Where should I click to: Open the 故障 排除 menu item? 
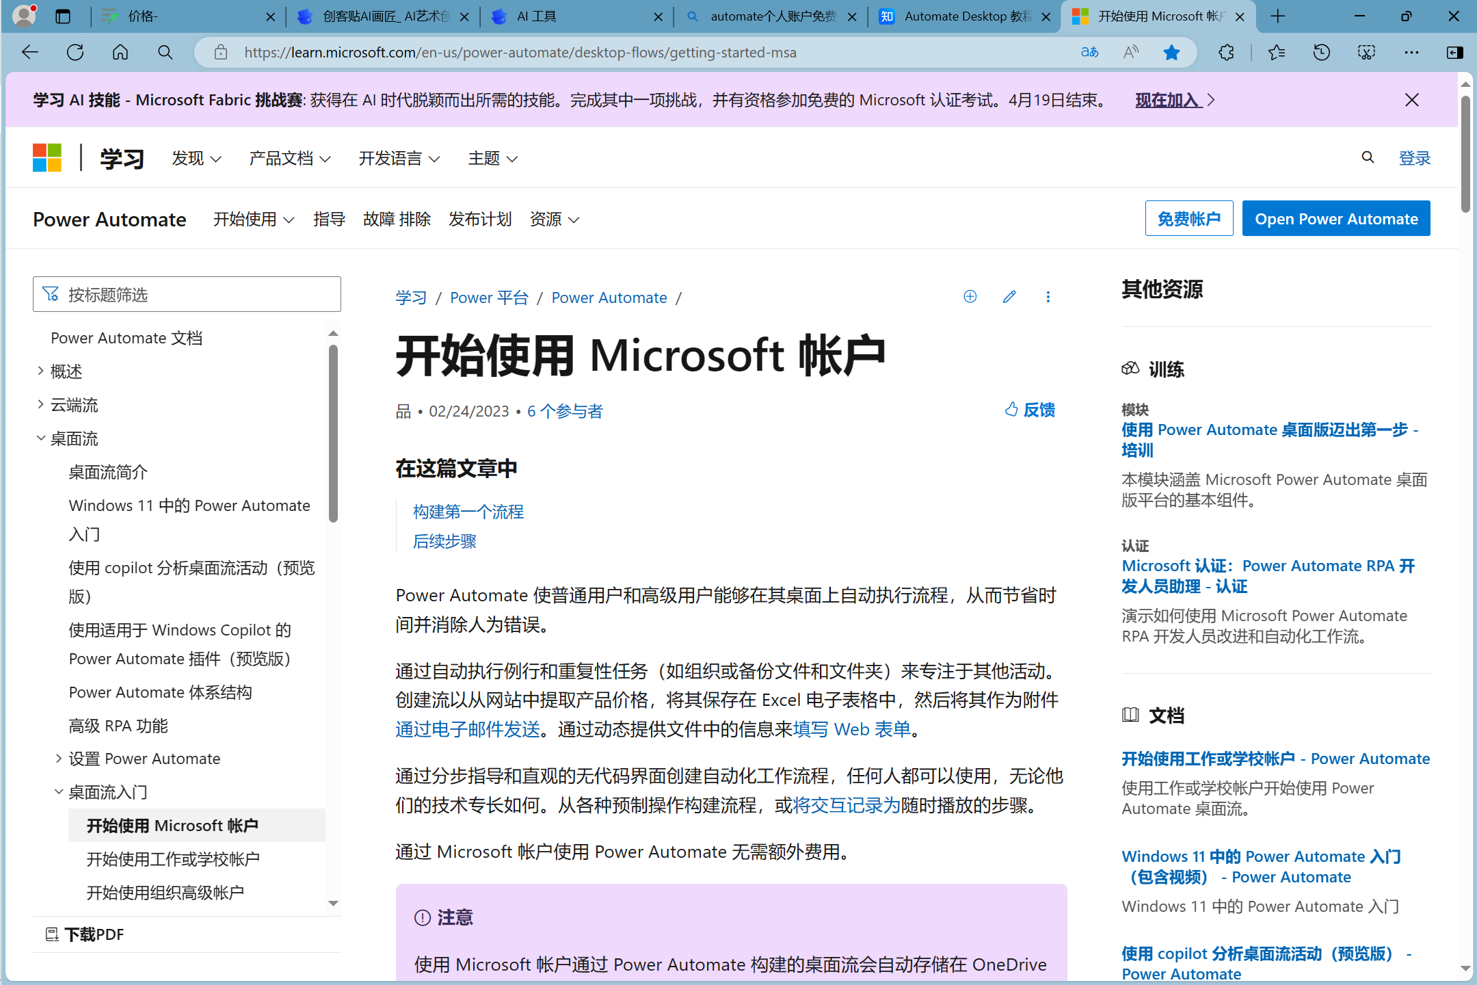pyautogui.click(x=397, y=220)
